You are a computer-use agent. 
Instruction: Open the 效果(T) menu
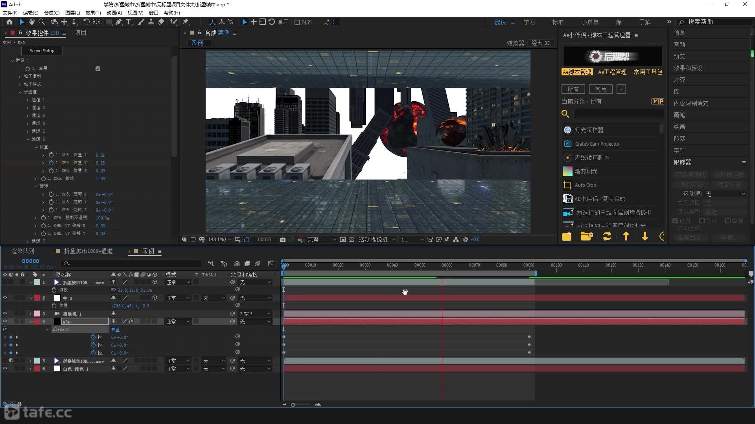[x=93, y=13]
